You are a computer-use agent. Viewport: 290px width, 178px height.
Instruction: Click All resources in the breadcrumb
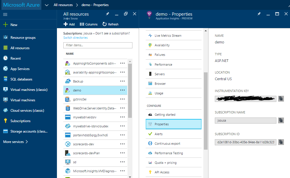(x=63, y=5)
